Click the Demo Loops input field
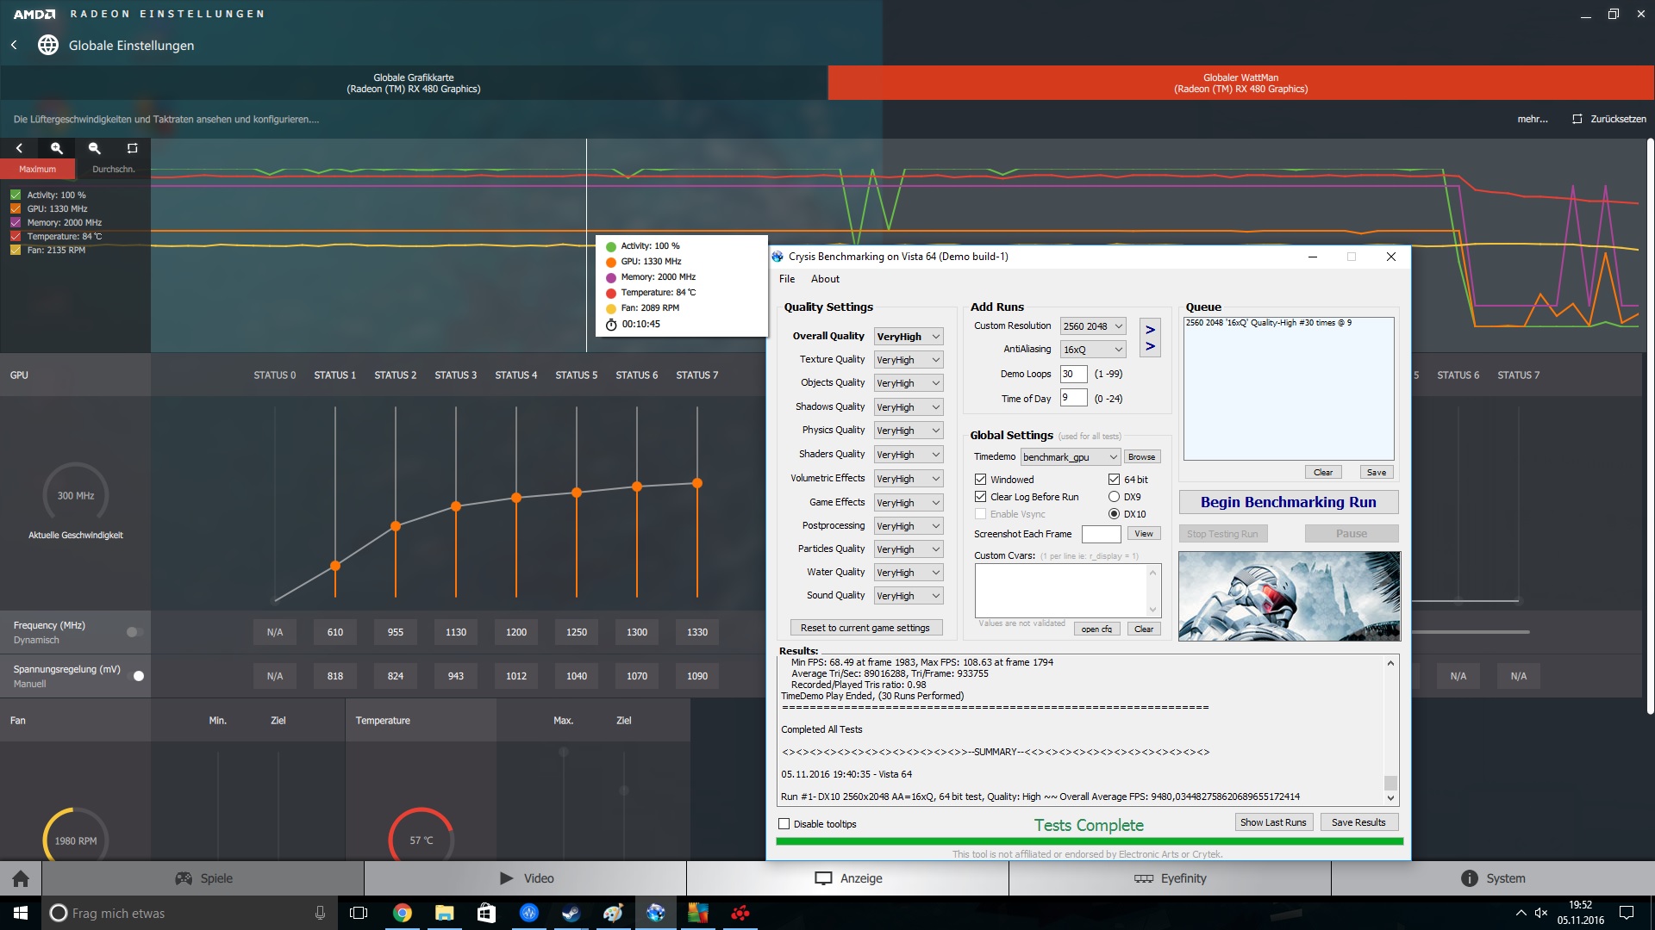 (x=1073, y=374)
